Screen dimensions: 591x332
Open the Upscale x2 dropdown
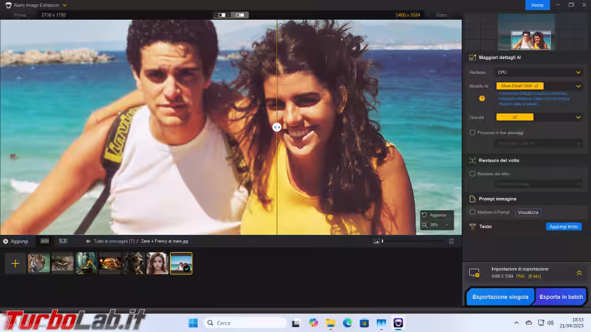(539, 117)
